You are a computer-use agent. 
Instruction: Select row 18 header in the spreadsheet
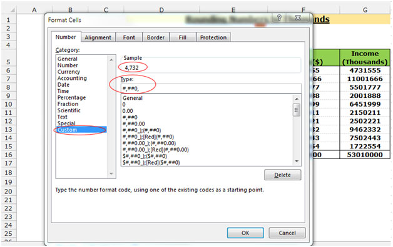[9, 173]
